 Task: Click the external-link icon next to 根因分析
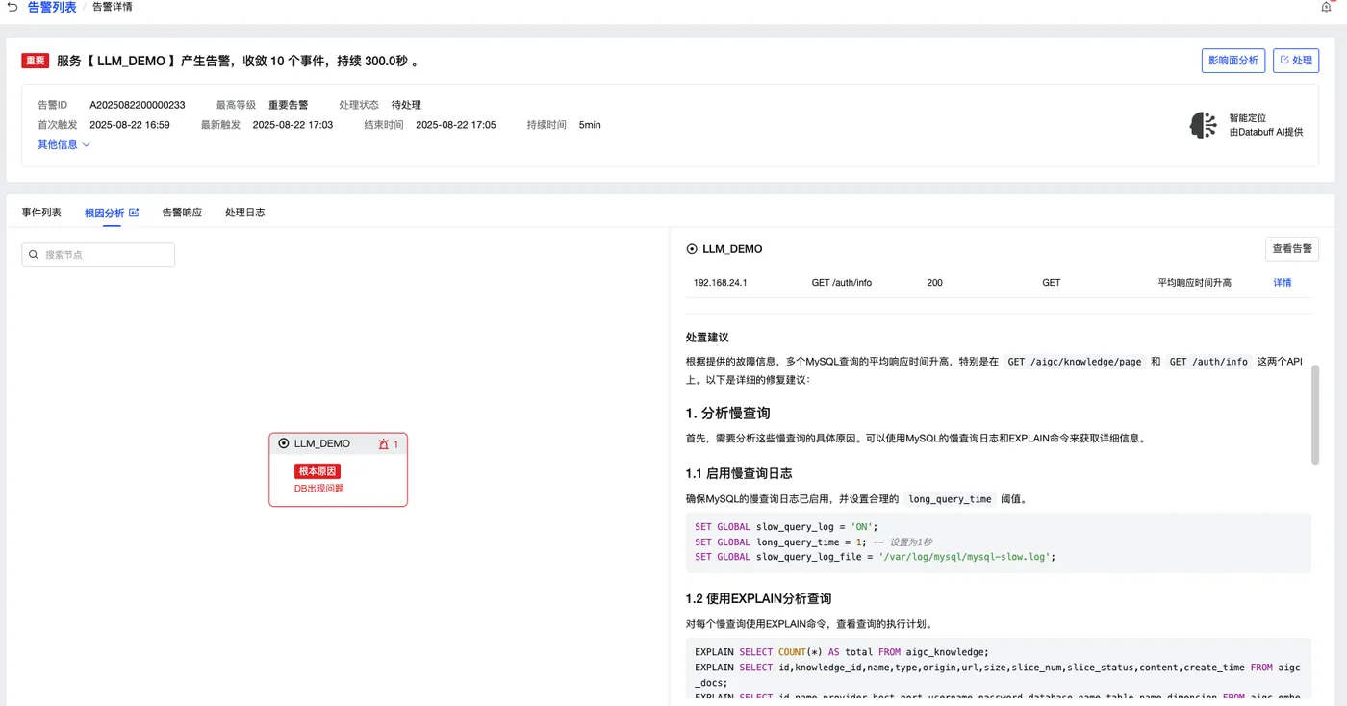(134, 213)
